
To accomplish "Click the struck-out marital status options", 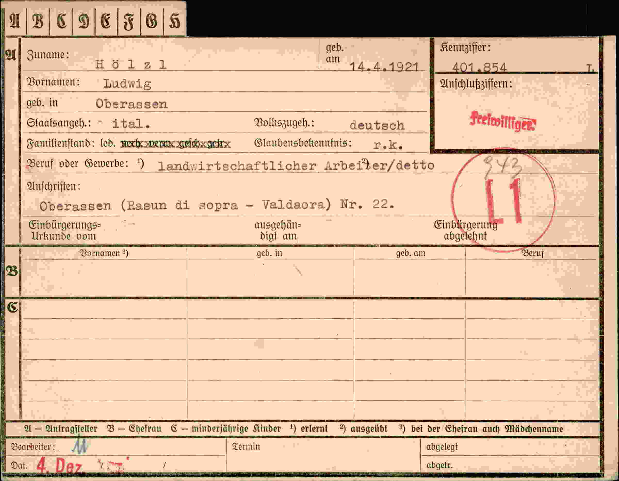I will coord(176,144).
